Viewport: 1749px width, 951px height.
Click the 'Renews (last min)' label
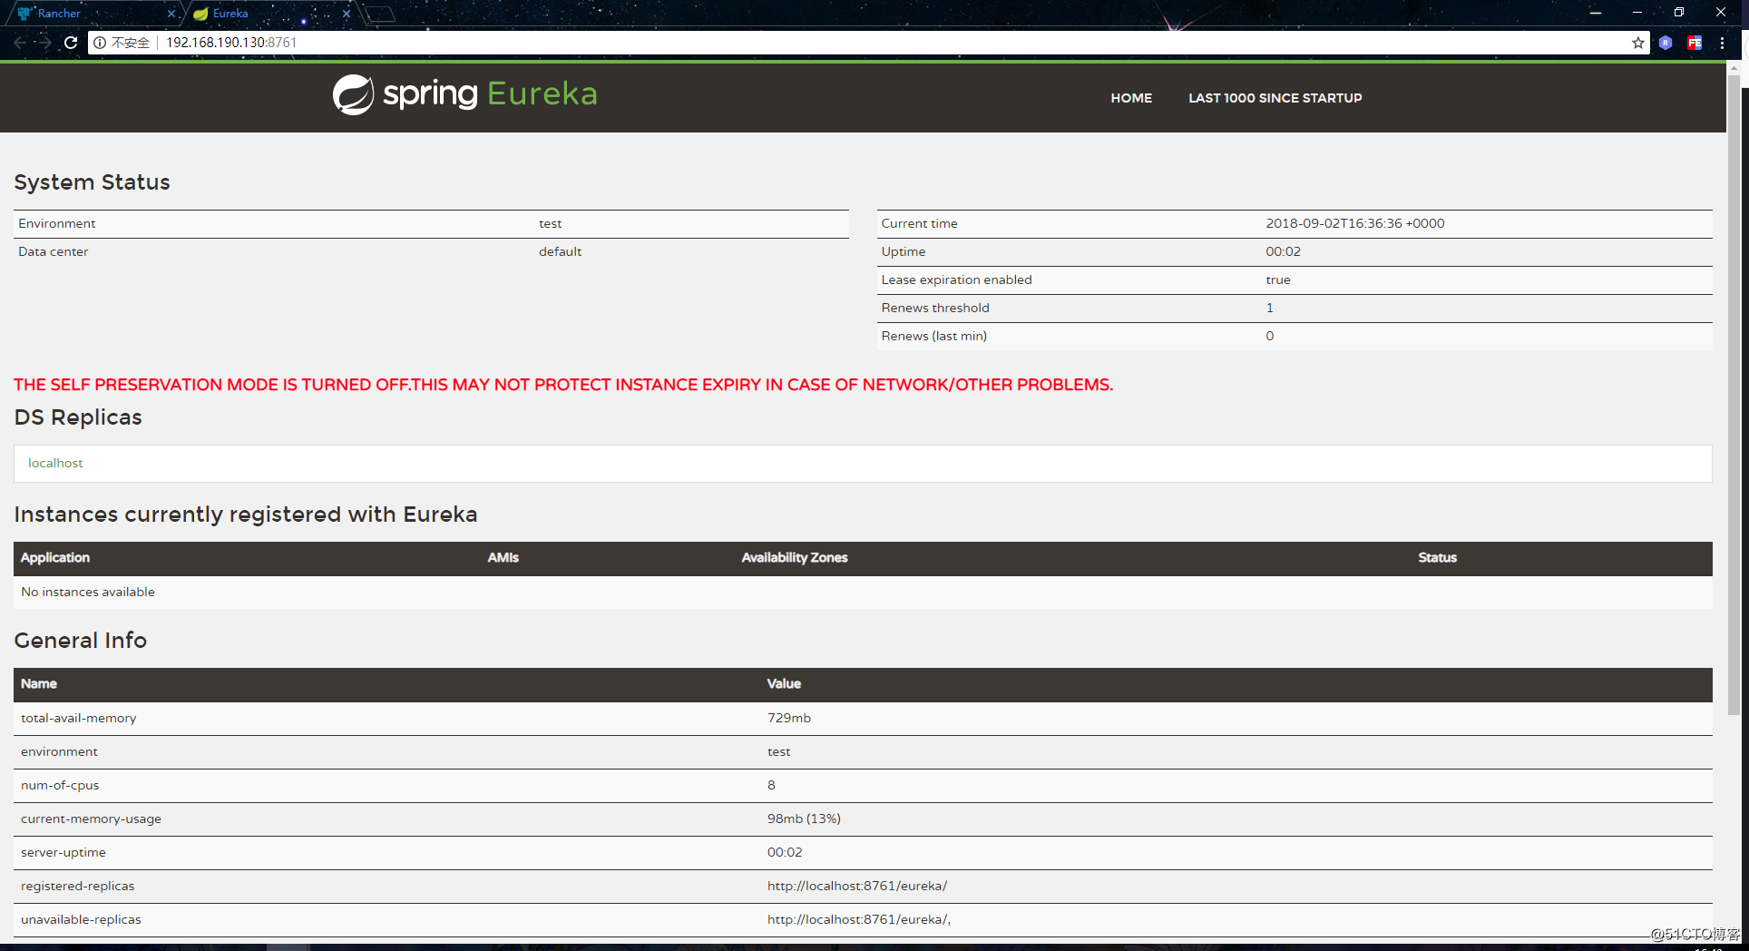pyautogui.click(x=934, y=336)
